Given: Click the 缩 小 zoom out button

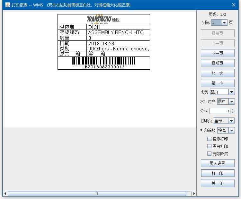Looking at the screenshot, I should coord(218,83).
